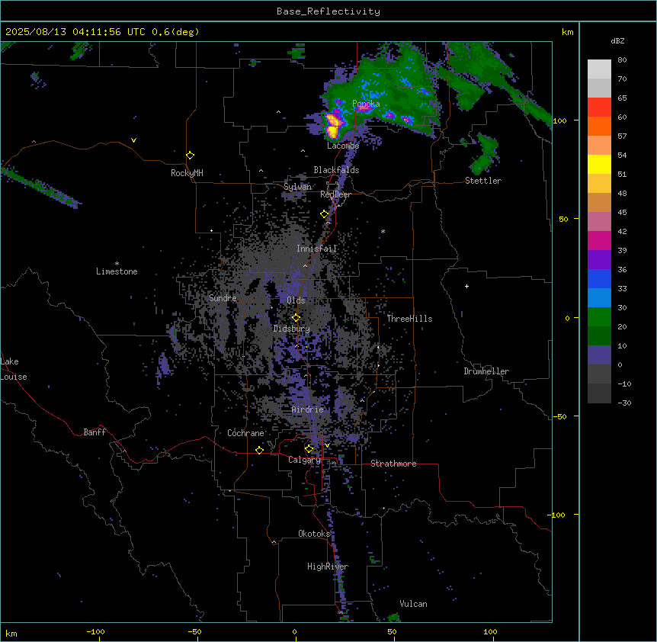Screen dimensions: 657x642
Task: Select the red 65 dBZ legend swatch
Action: click(x=599, y=108)
